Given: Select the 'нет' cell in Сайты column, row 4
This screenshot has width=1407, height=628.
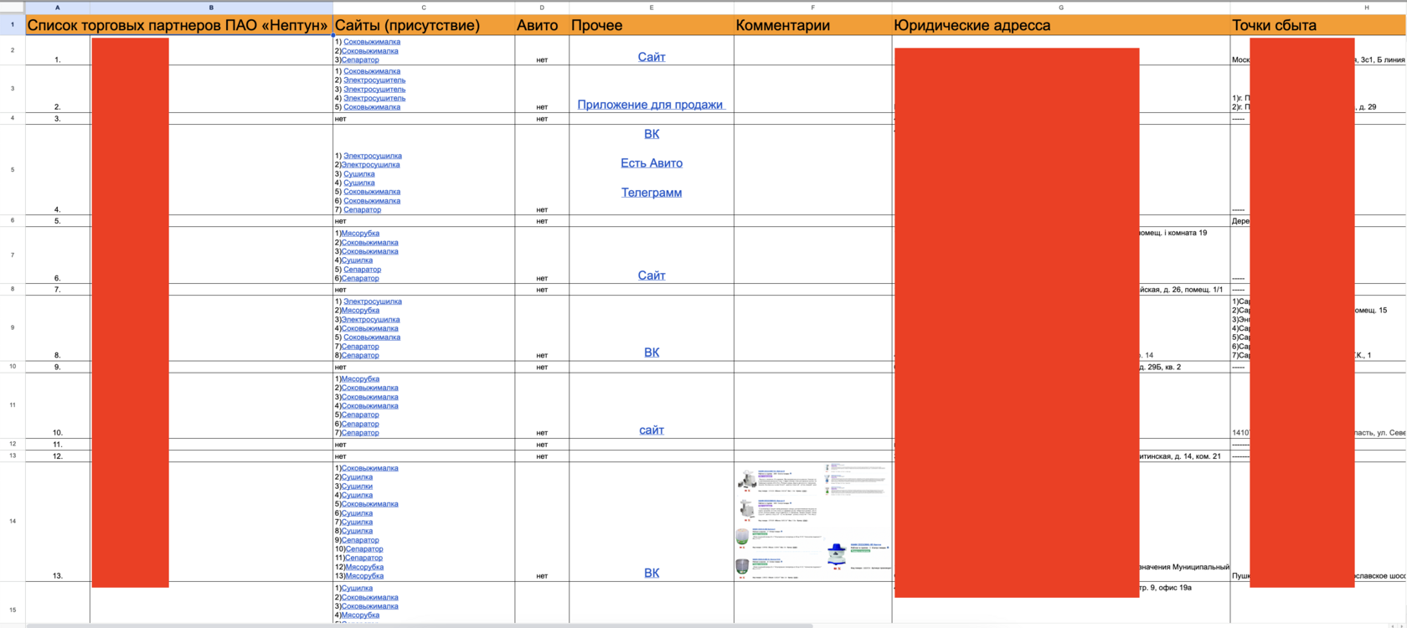Looking at the screenshot, I should coord(424,119).
